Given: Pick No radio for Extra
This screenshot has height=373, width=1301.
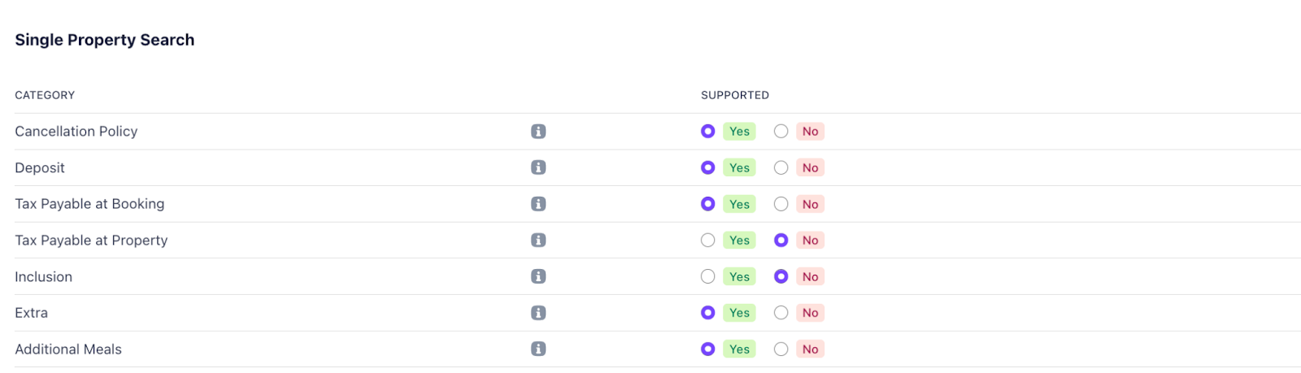Looking at the screenshot, I should 781,313.
